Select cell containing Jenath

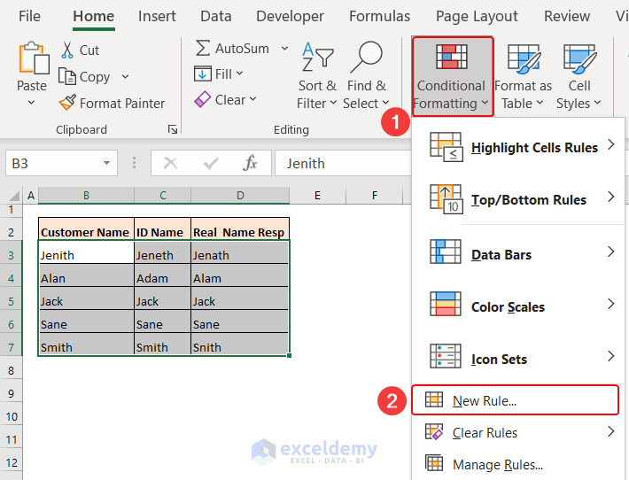(239, 252)
